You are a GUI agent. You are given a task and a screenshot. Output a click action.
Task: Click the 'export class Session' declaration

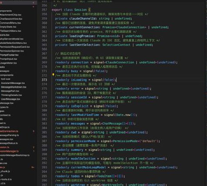coord(71,10)
